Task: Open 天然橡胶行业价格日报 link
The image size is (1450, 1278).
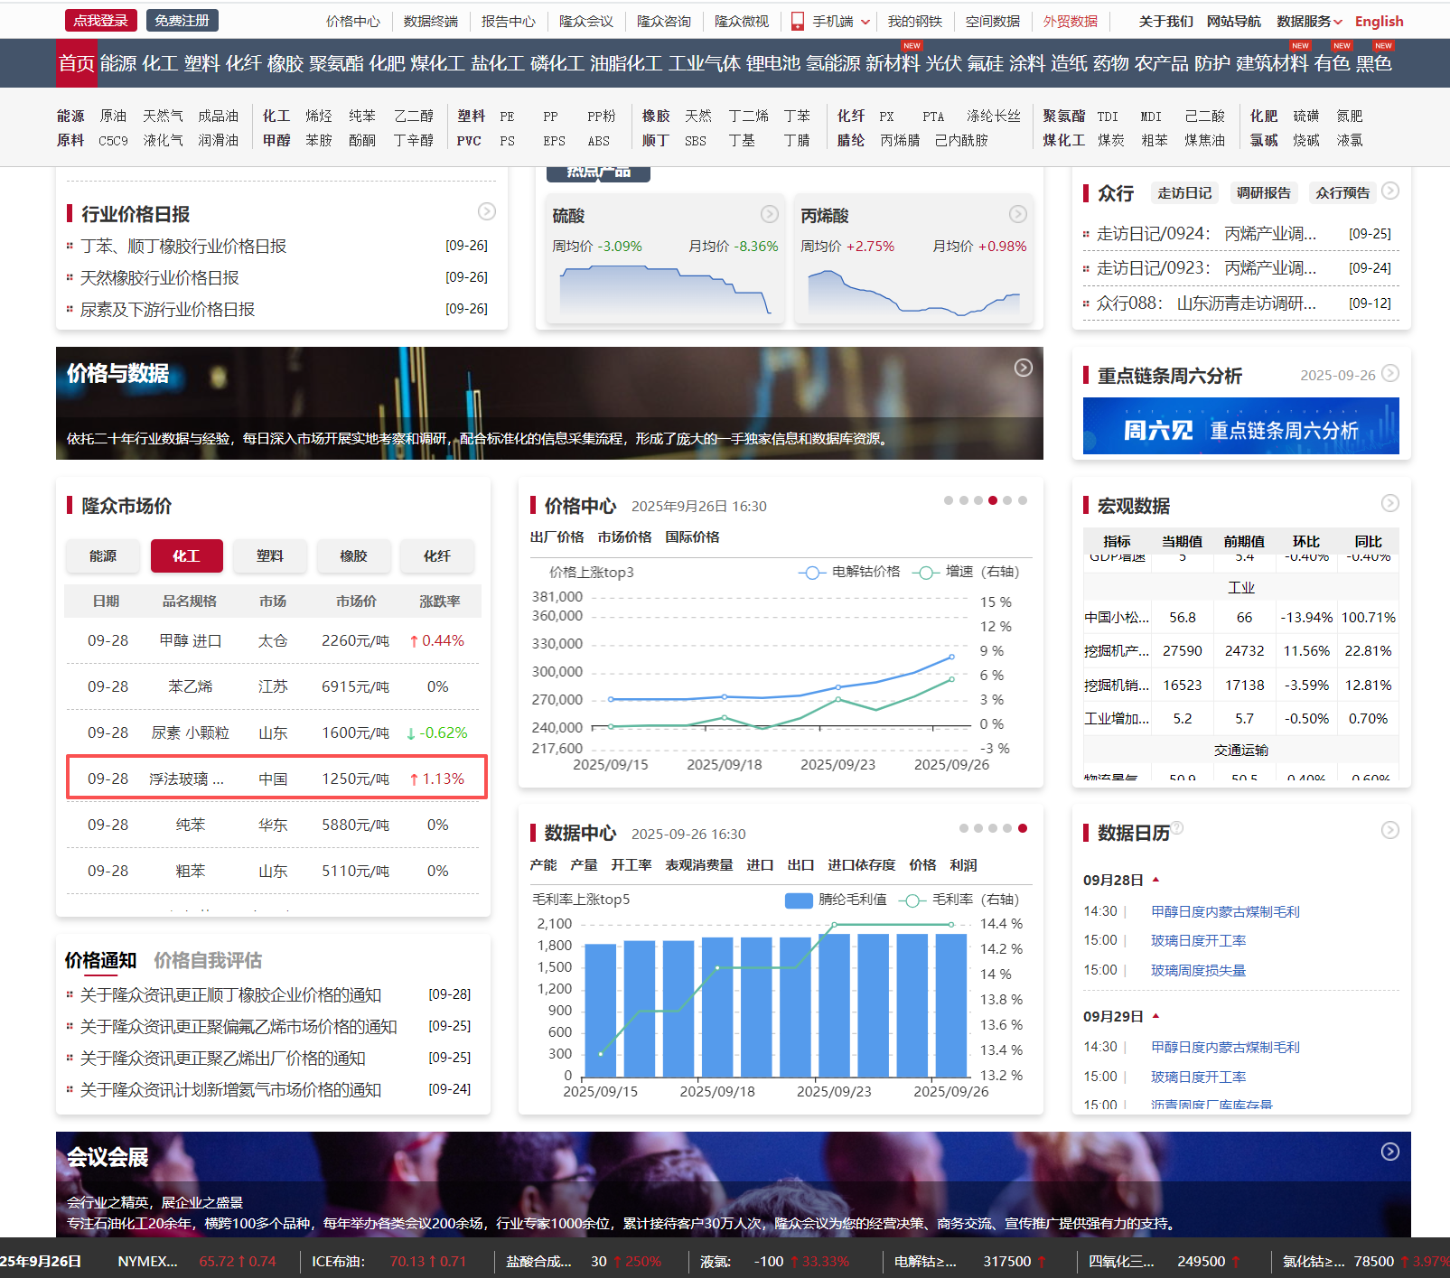Action: [160, 278]
